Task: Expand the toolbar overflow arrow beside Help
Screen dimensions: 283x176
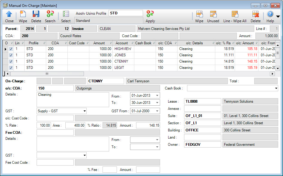Action: click(278, 16)
